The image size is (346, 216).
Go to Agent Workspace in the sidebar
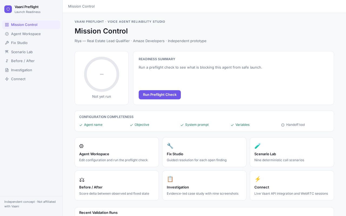pyautogui.click(x=31, y=34)
